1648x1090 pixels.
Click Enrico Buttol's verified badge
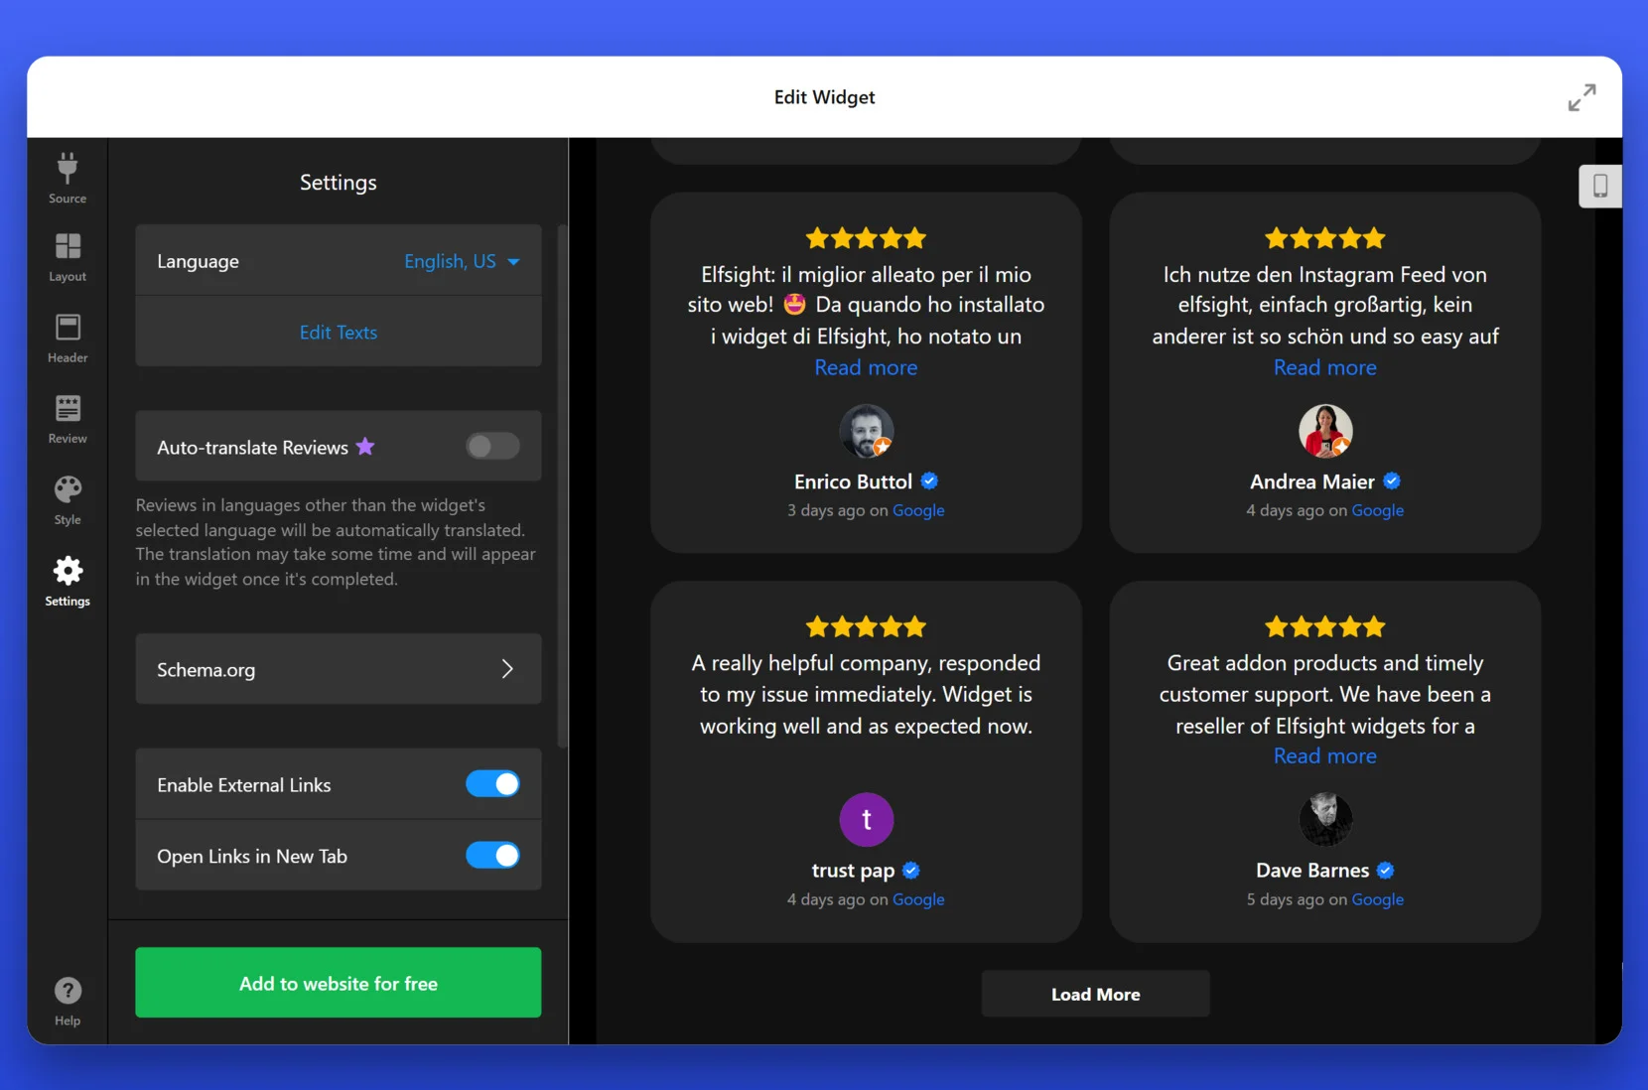[929, 481]
